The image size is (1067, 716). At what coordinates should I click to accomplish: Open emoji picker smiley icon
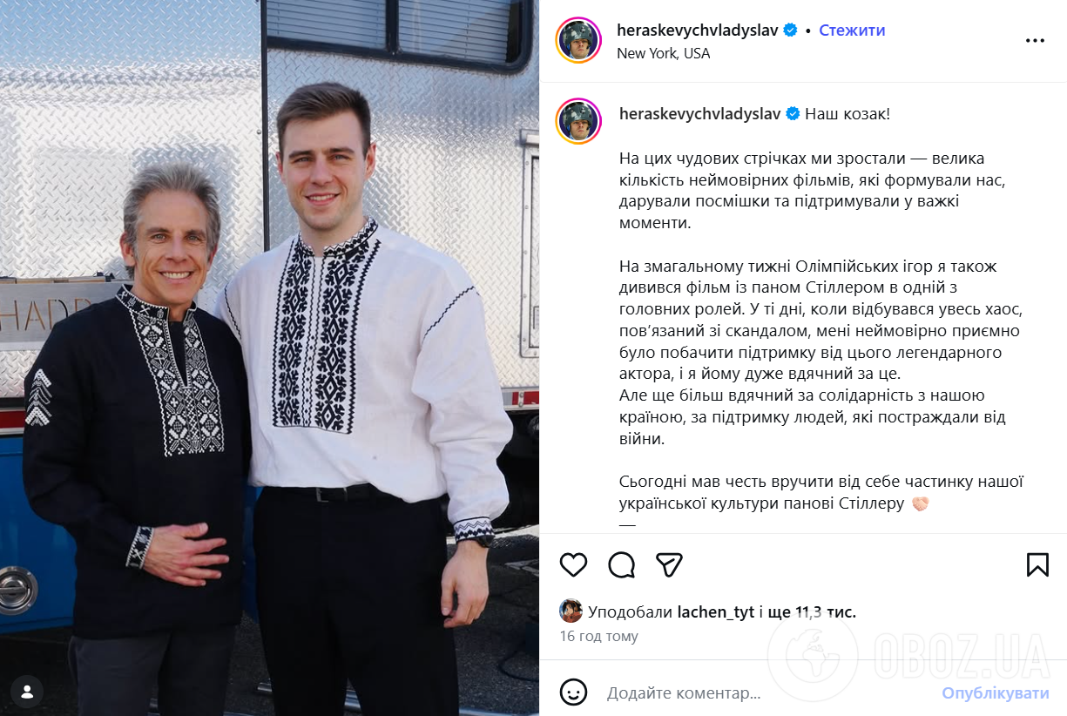[572, 693]
